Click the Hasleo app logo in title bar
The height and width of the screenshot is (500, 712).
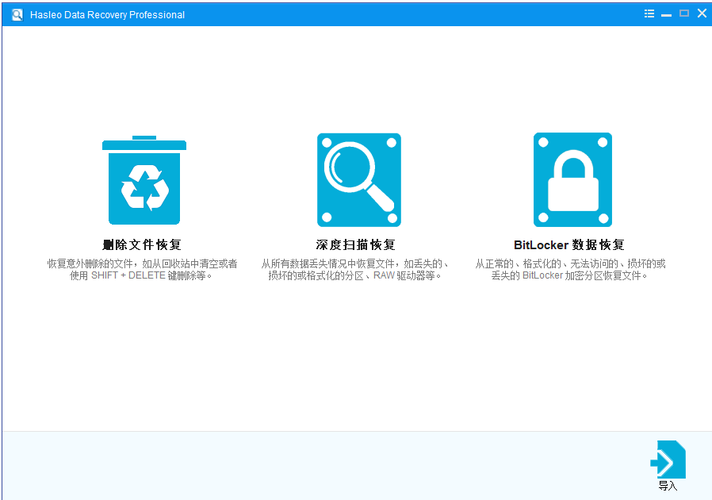point(17,14)
